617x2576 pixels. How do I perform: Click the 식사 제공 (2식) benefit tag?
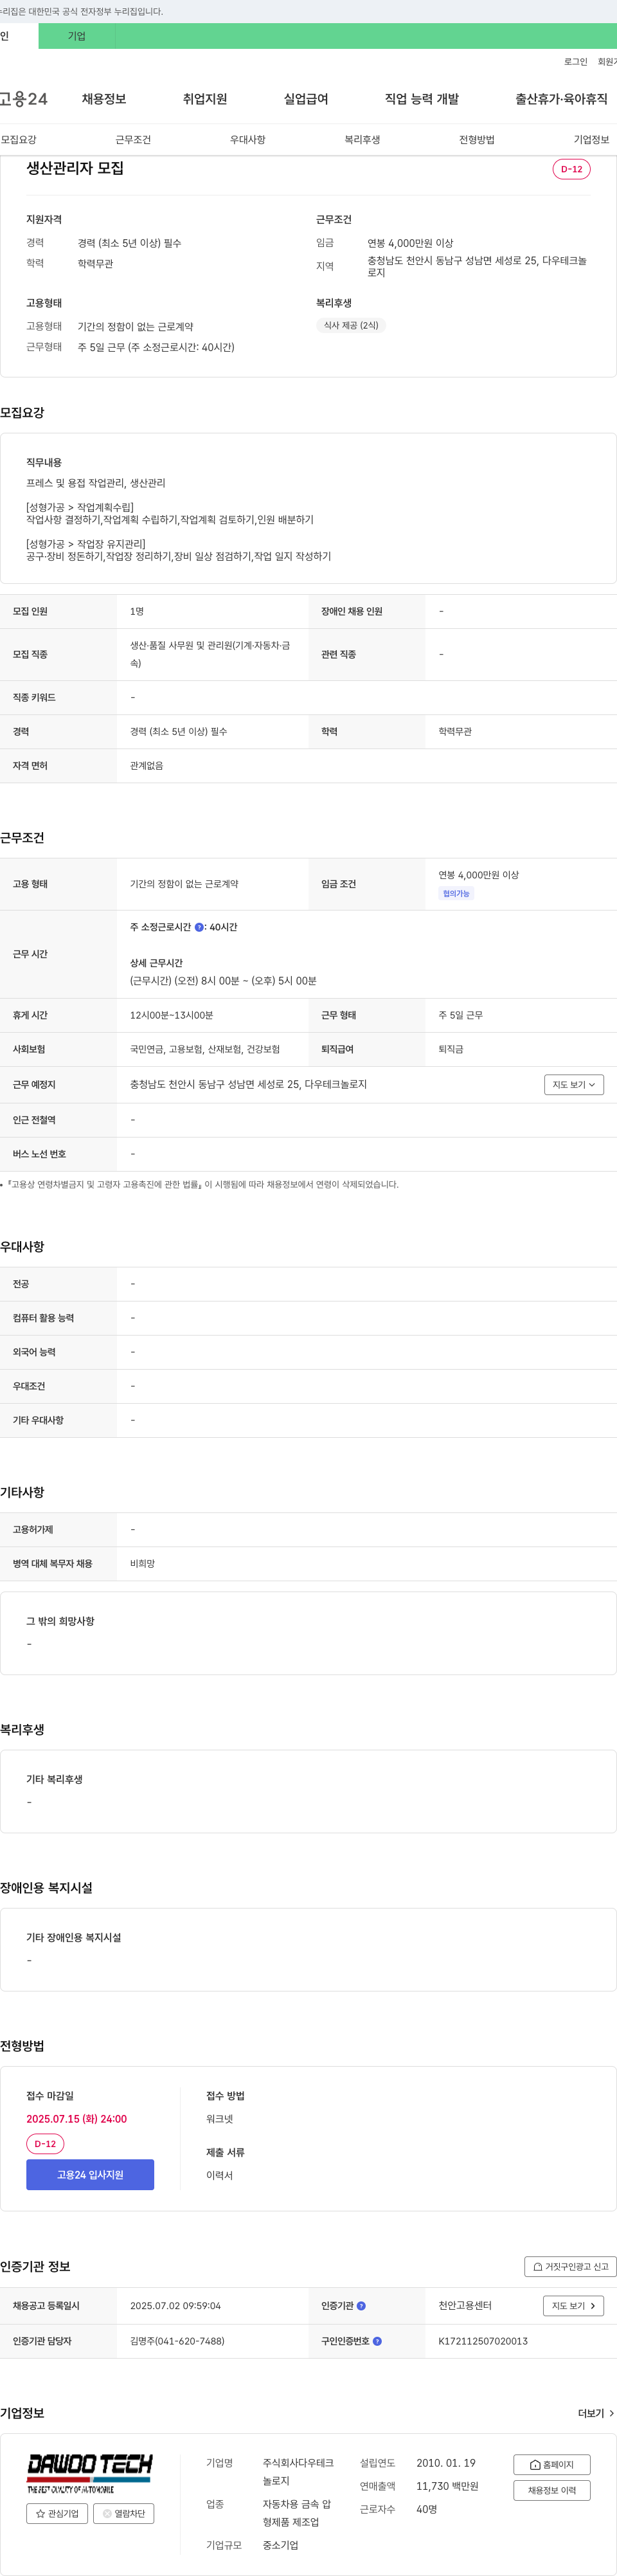351,325
